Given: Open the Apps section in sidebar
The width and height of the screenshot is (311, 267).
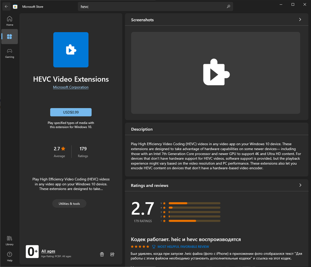Looking at the screenshot, I should click(10, 37).
